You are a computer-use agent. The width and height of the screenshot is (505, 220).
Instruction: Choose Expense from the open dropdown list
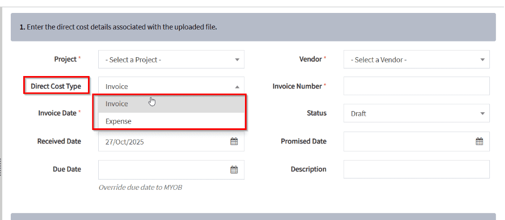[x=119, y=121]
